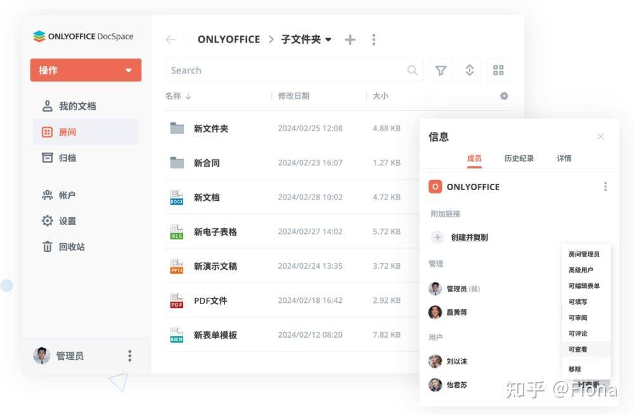Screen dimensions: 634x415
Task: Select 房间 in the sidebar
Action: pos(86,132)
